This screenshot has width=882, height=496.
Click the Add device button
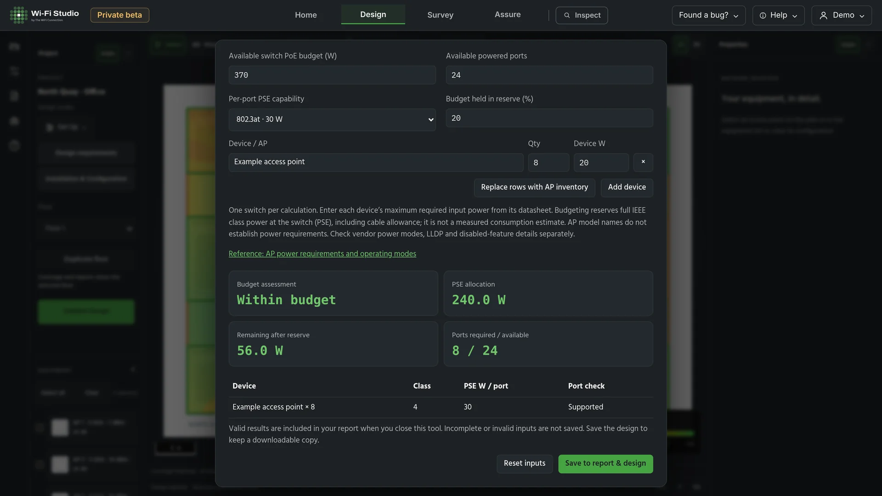coord(627,187)
